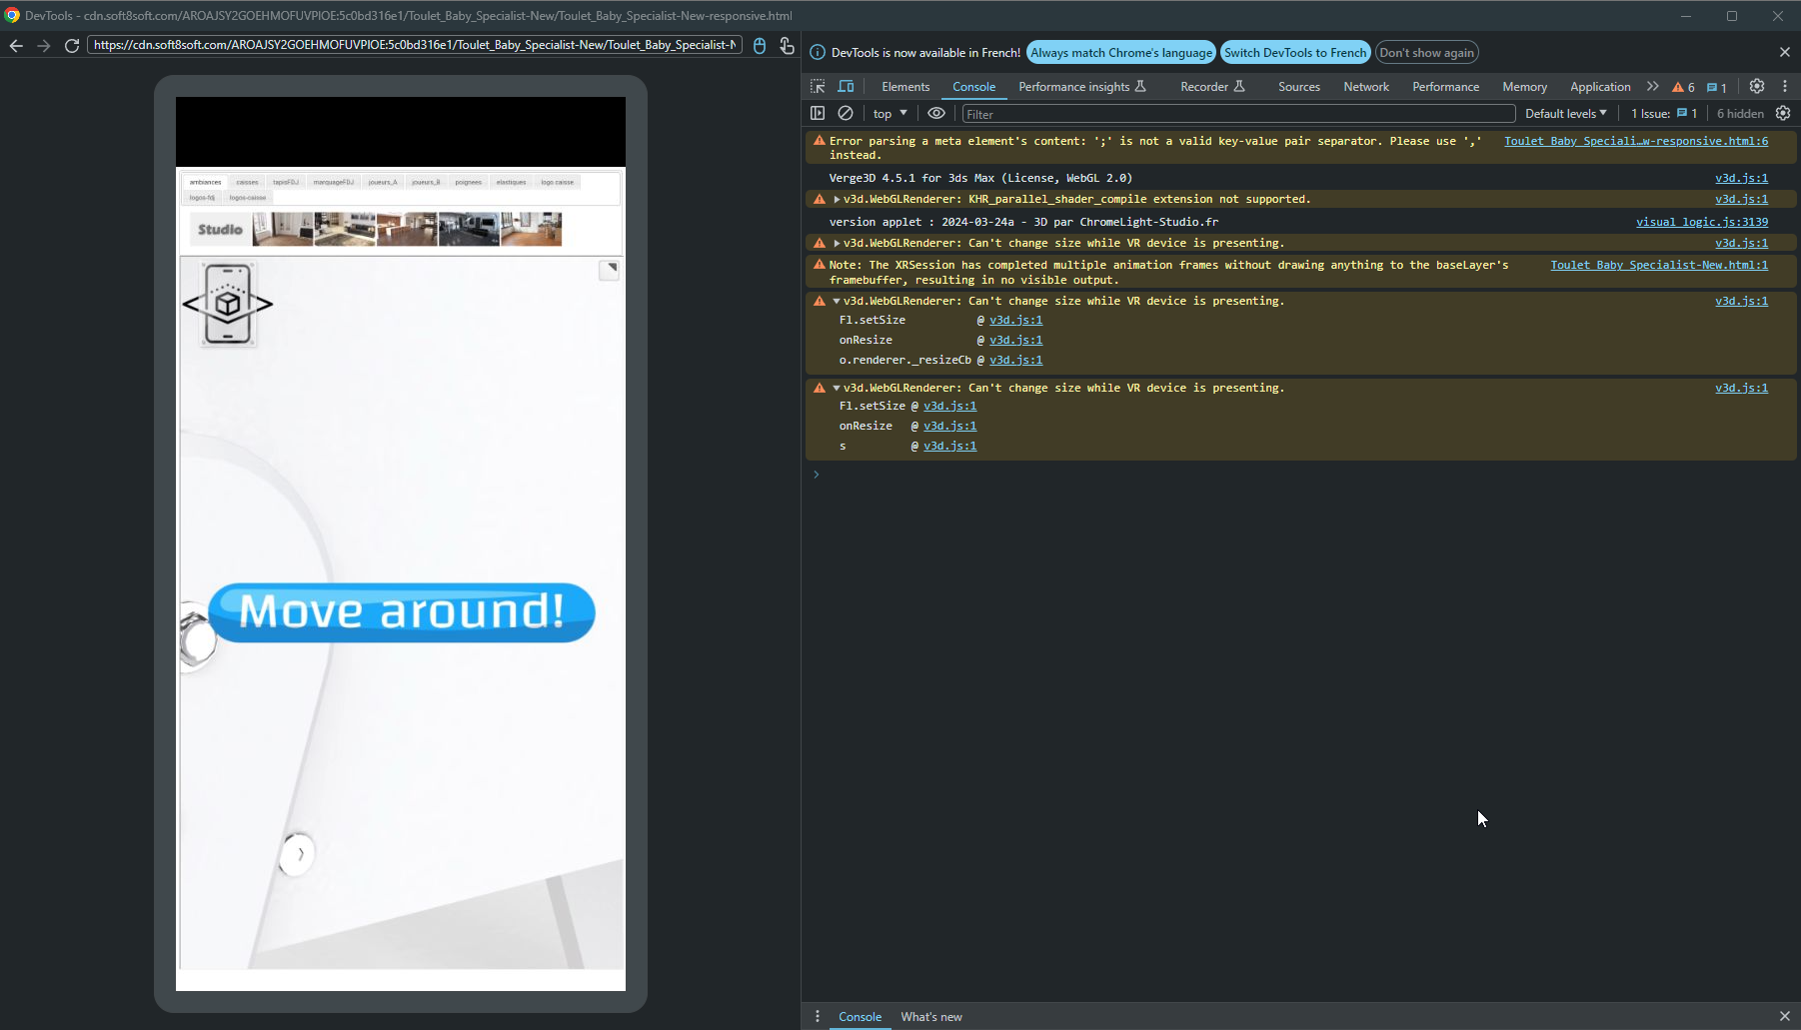Select the ambiances tab in the configurator
This screenshot has height=1030, width=1801.
click(x=205, y=182)
